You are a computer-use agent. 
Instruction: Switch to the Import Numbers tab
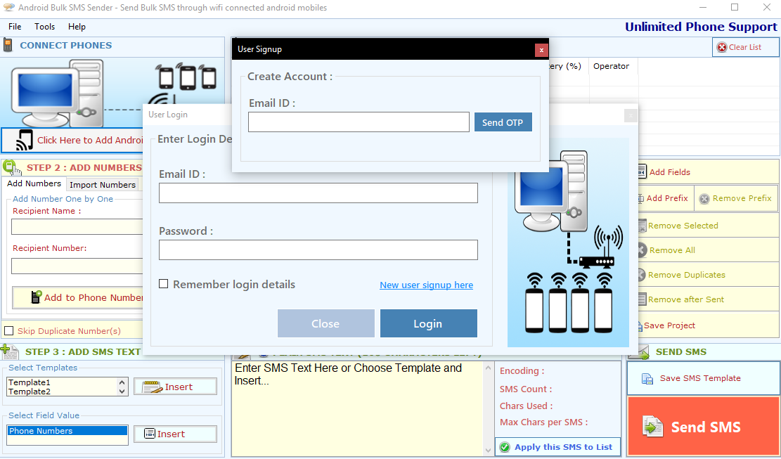(103, 185)
